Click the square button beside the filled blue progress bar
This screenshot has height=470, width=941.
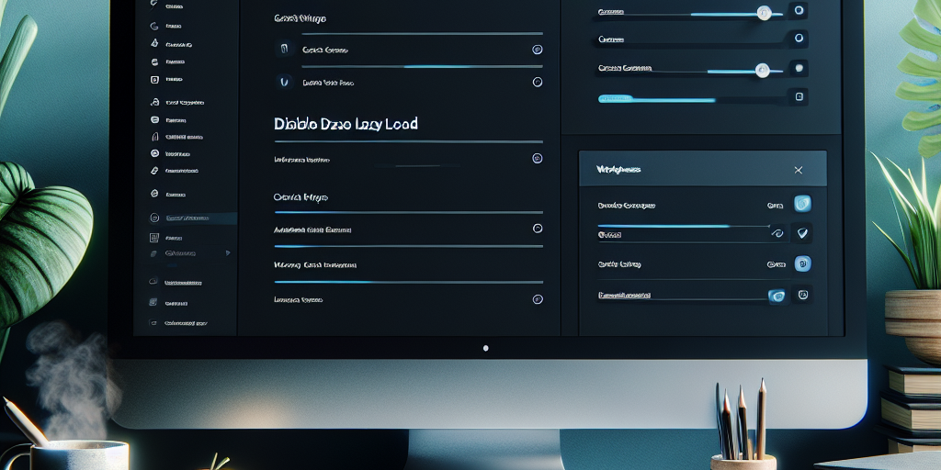[x=799, y=96]
